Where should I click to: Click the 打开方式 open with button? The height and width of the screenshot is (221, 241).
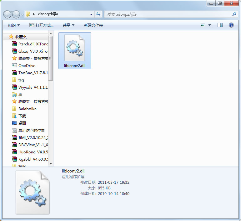click(x=41, y=25)
